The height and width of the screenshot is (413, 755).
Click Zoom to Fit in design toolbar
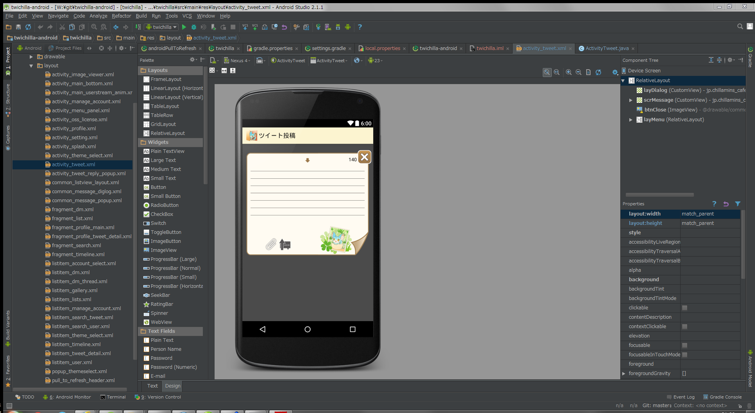tap(547, 72)
